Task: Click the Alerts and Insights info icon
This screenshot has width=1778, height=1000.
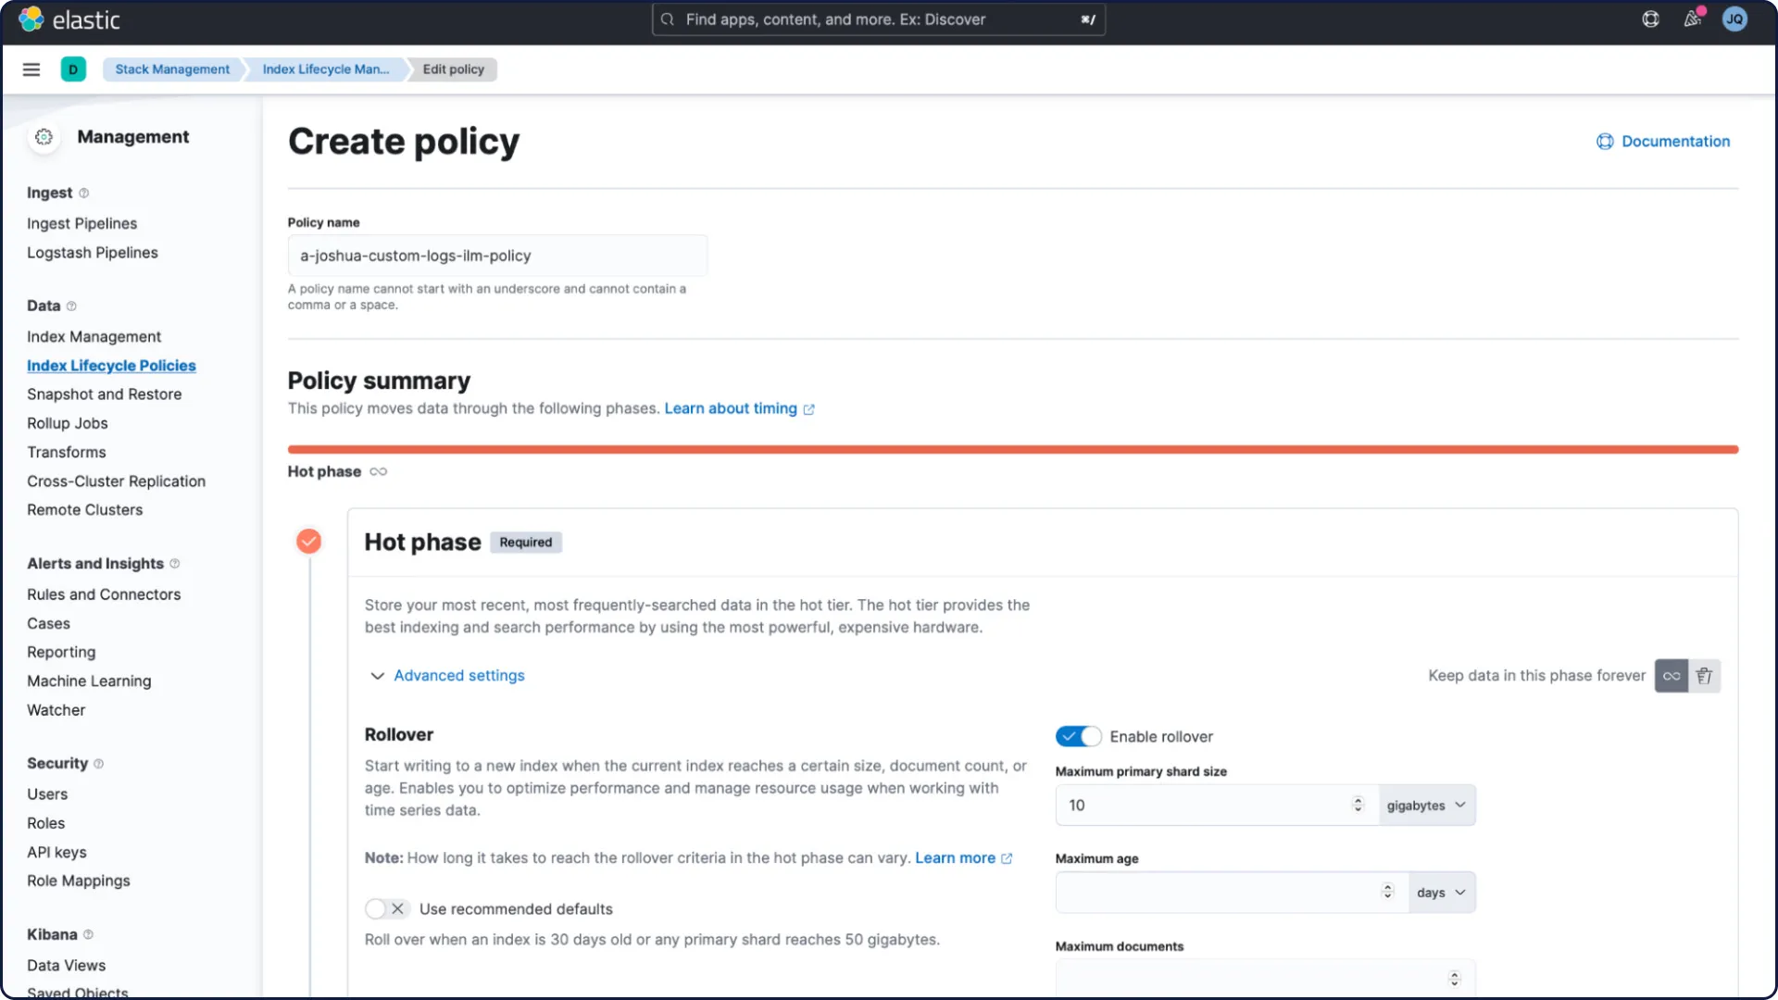Action: pyautogui.click(x=174, y=564)
